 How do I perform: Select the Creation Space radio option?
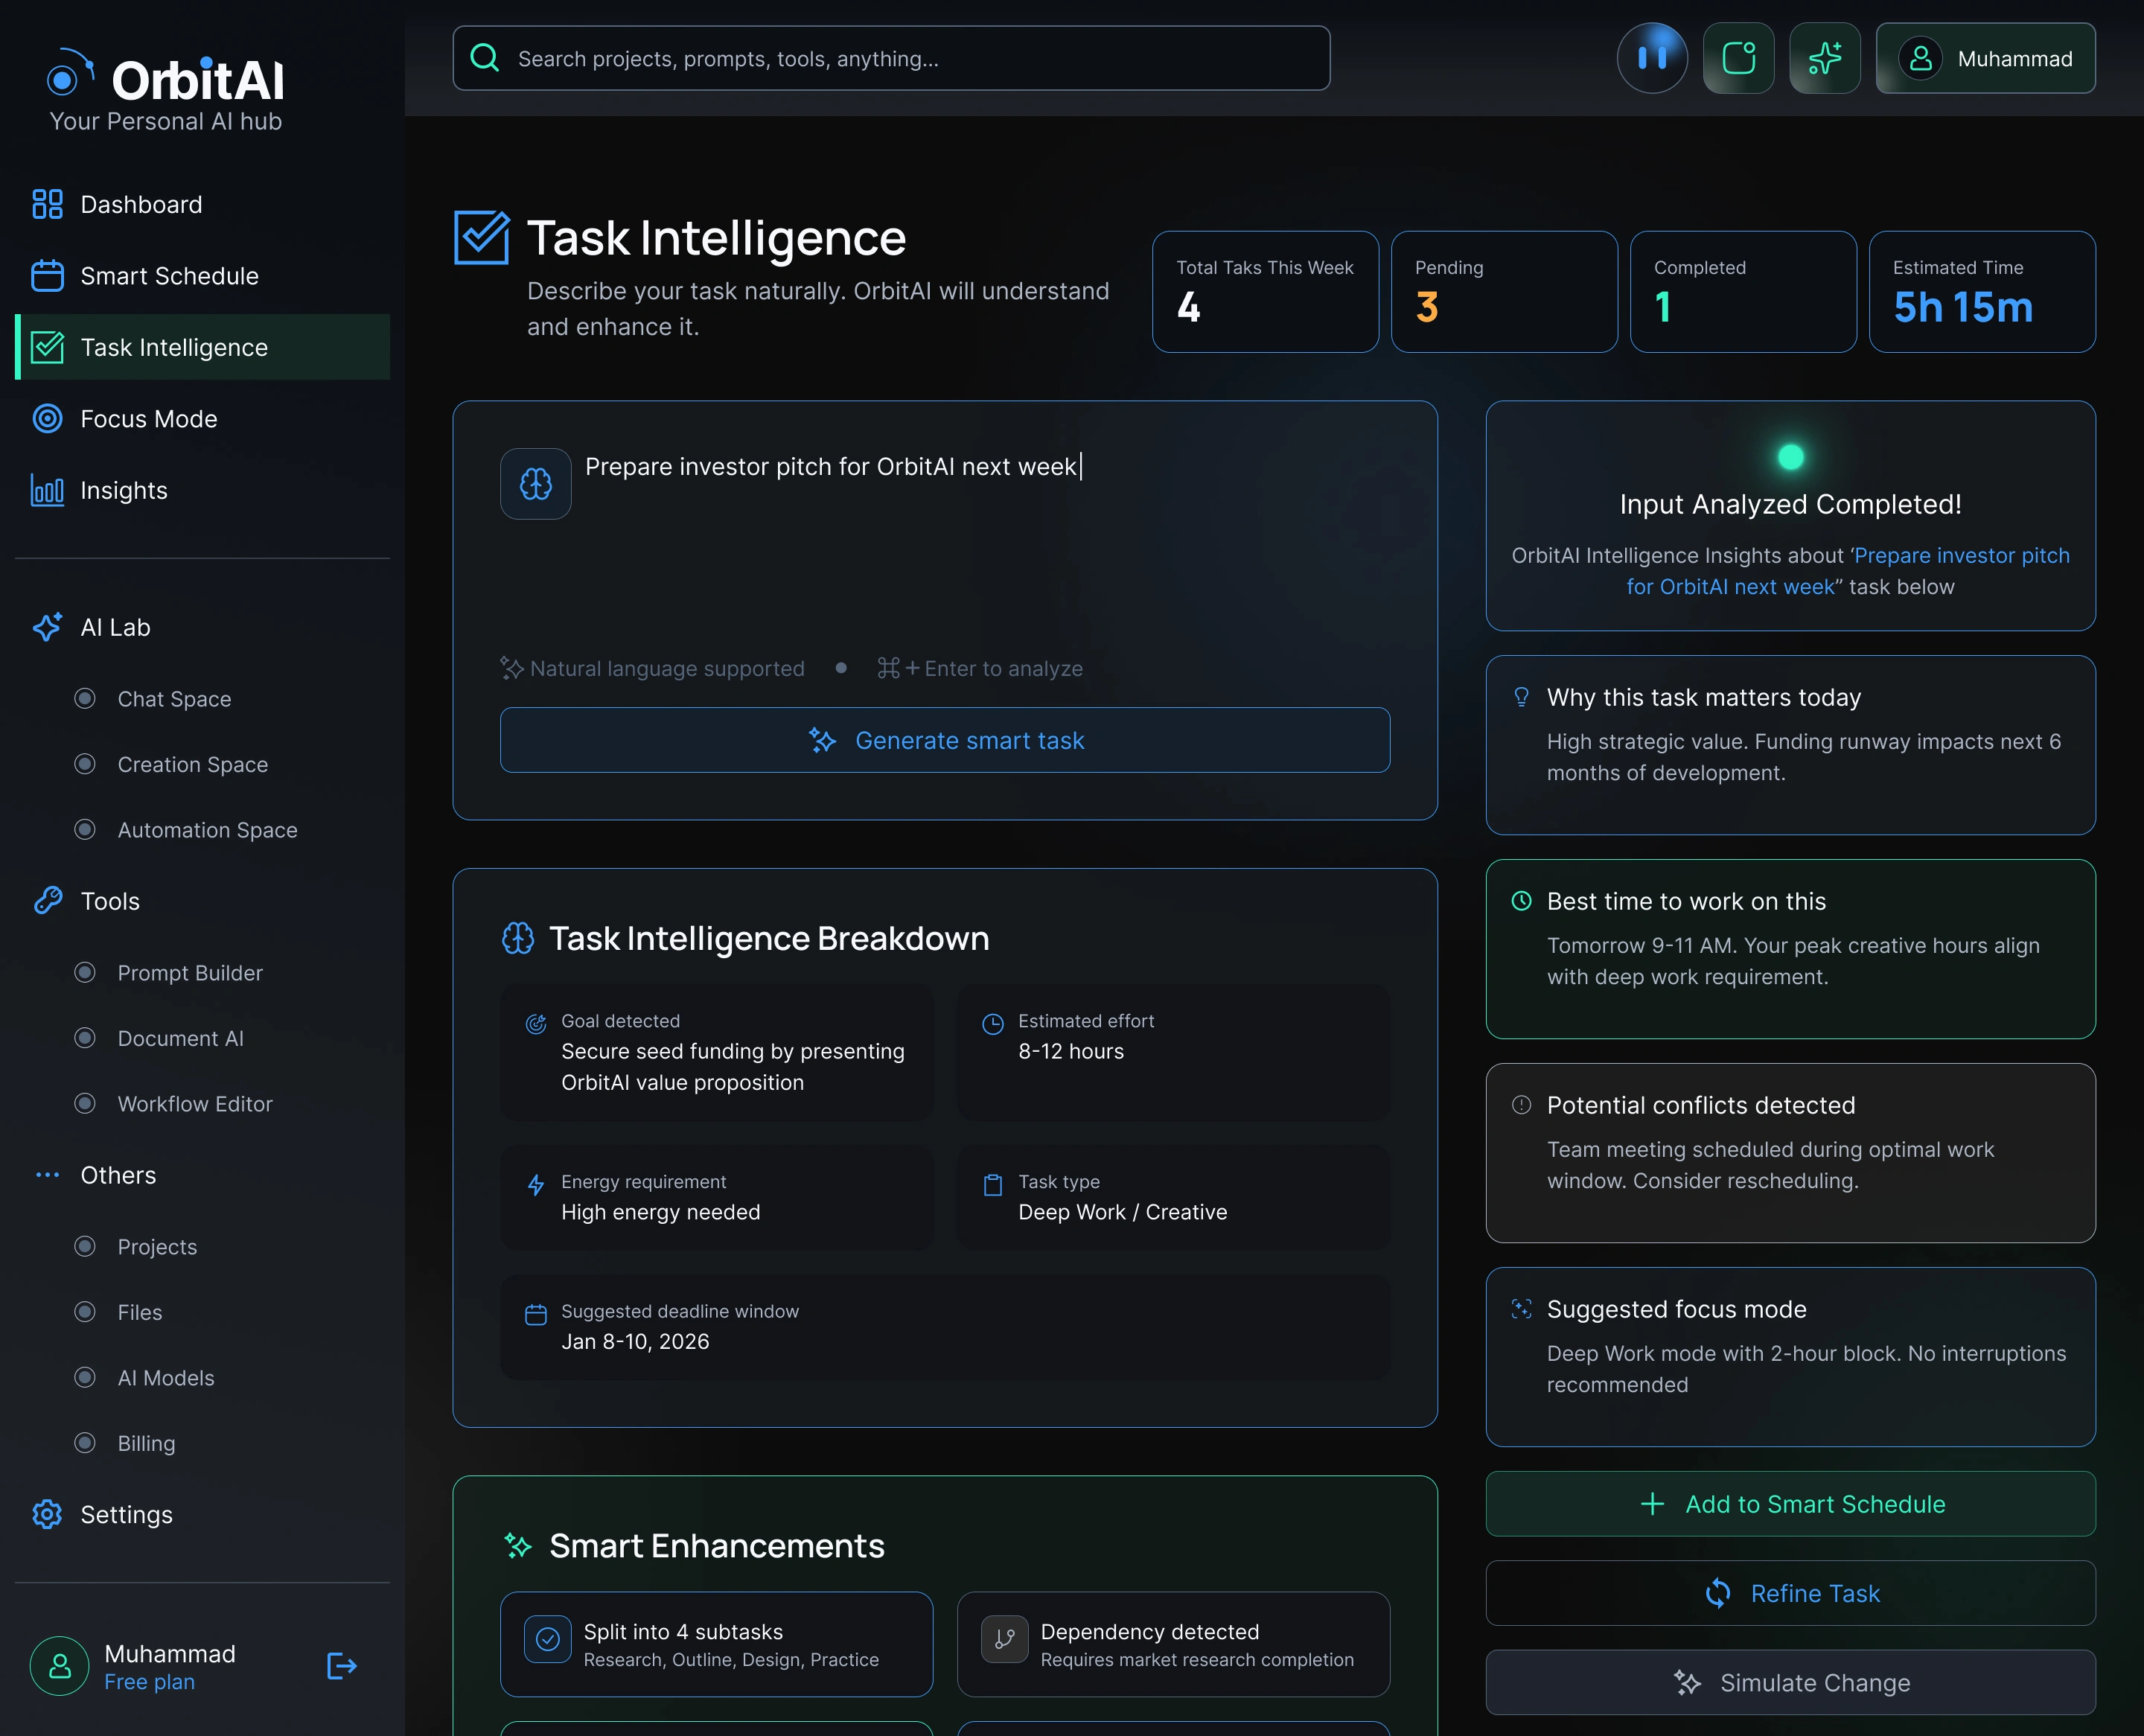(x=86, y=764)
